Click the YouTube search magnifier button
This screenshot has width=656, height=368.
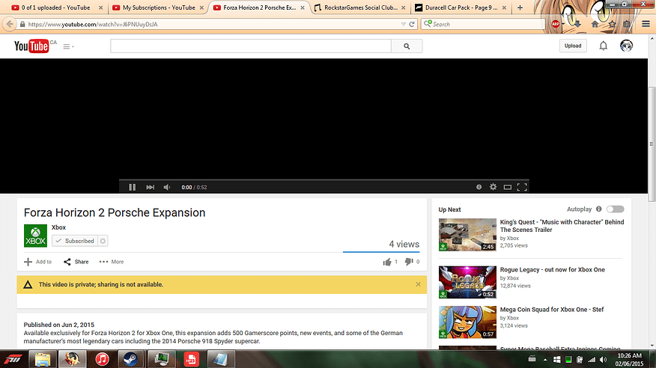click(x=407, y=46)
